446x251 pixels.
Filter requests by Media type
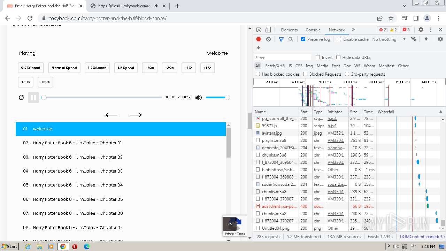click(322, 66)
